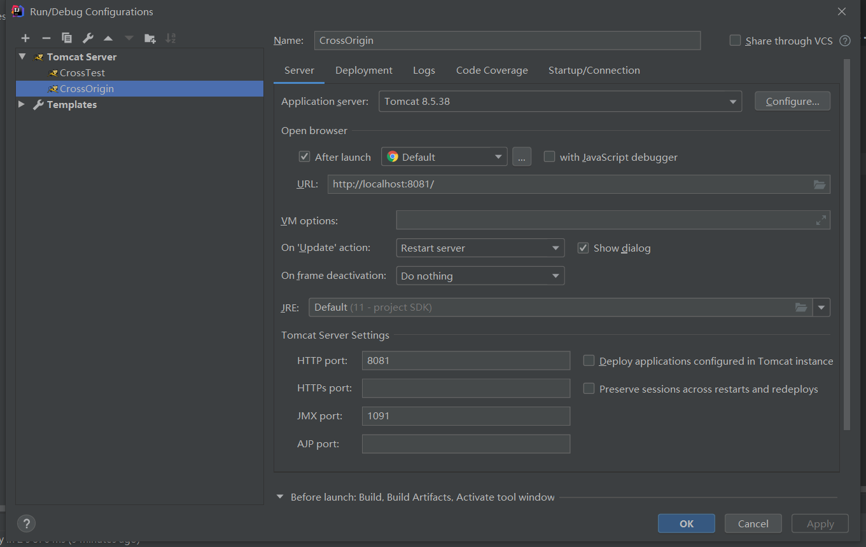Click the Configure... button
This screenshot has height=547, width=866.
coord(792,101)
